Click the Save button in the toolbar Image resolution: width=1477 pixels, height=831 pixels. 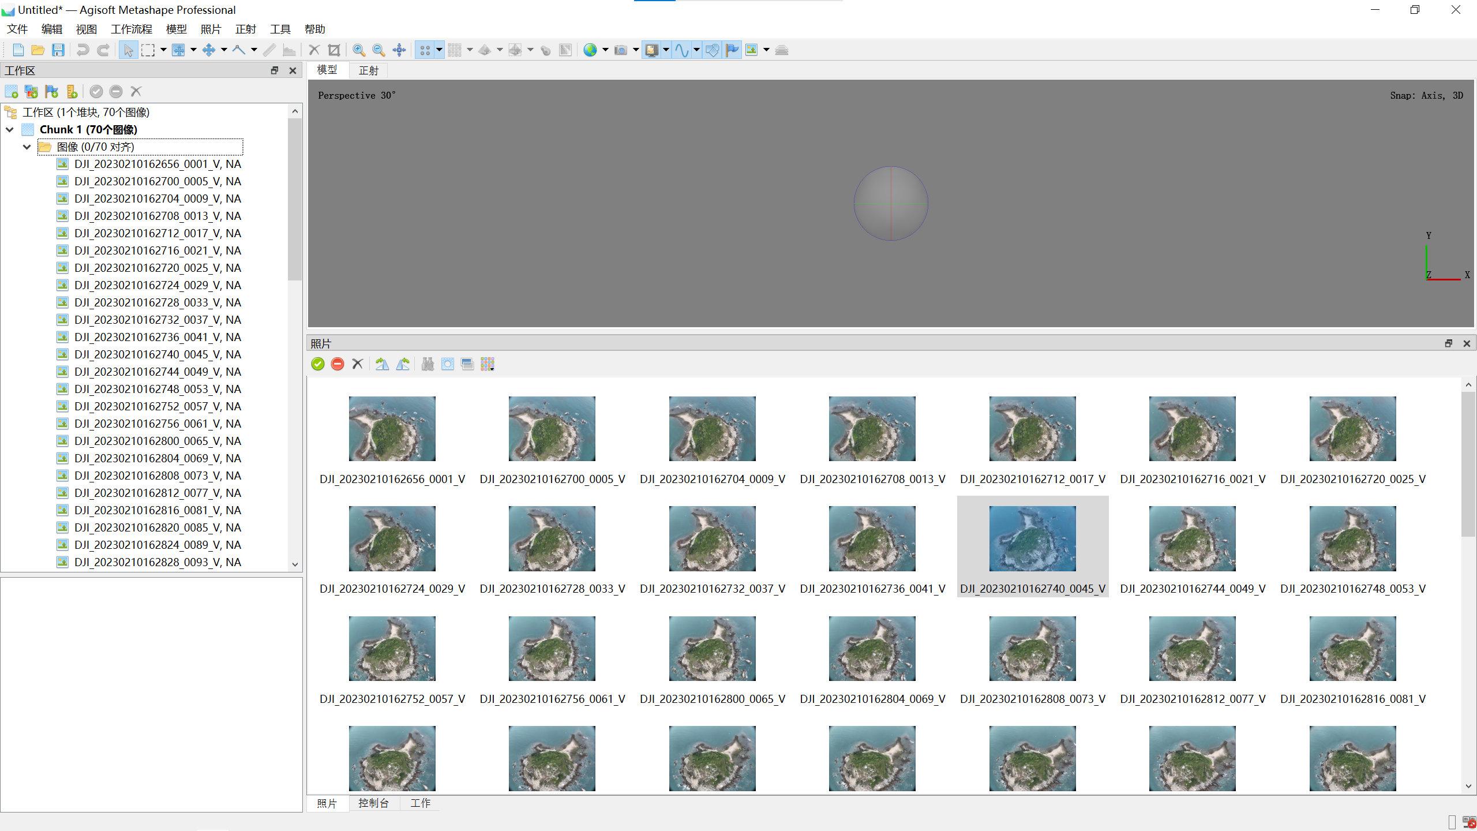tap(58, 50)
